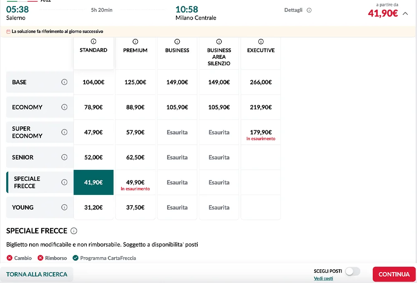The height and width of the screenshot is (283, 417).
Task: Go back with Torna alla Ricerca
Action: 37,274
